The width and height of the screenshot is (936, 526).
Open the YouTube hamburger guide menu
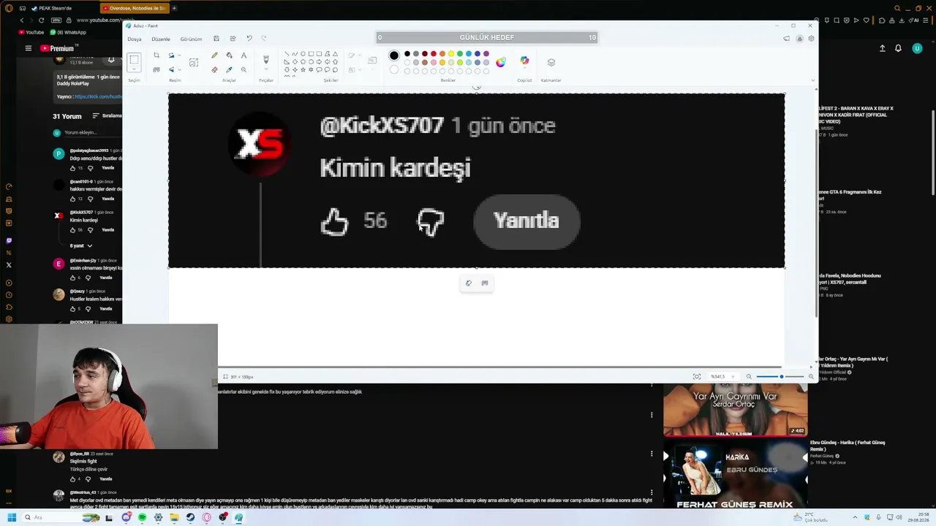coord(29,48)
